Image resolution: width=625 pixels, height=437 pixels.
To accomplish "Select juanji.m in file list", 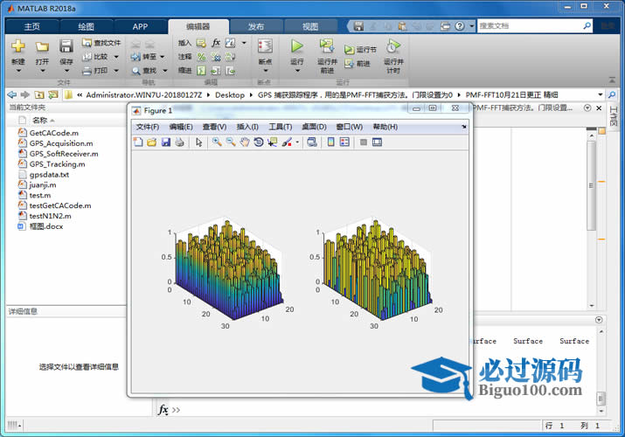I will point(43,184).
